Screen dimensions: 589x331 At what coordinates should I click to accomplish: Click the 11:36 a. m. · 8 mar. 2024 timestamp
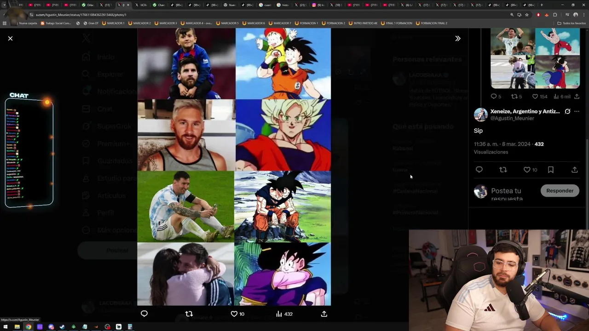coord(502,144)
